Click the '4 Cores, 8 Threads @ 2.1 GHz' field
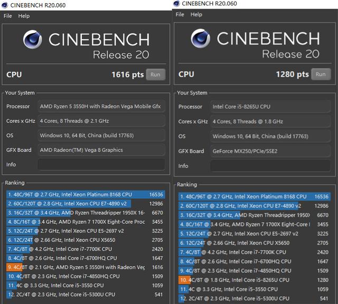This screenshot has height=304, width=338. click(x=101, y=121)
